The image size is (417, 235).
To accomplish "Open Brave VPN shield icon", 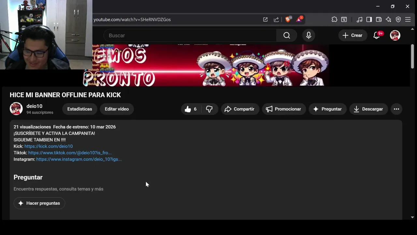I will tap(398, 20).
